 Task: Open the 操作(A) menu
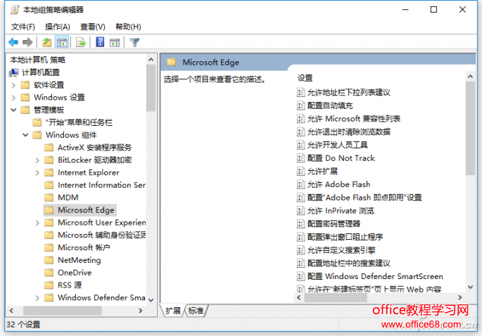[x=58, y=27]
